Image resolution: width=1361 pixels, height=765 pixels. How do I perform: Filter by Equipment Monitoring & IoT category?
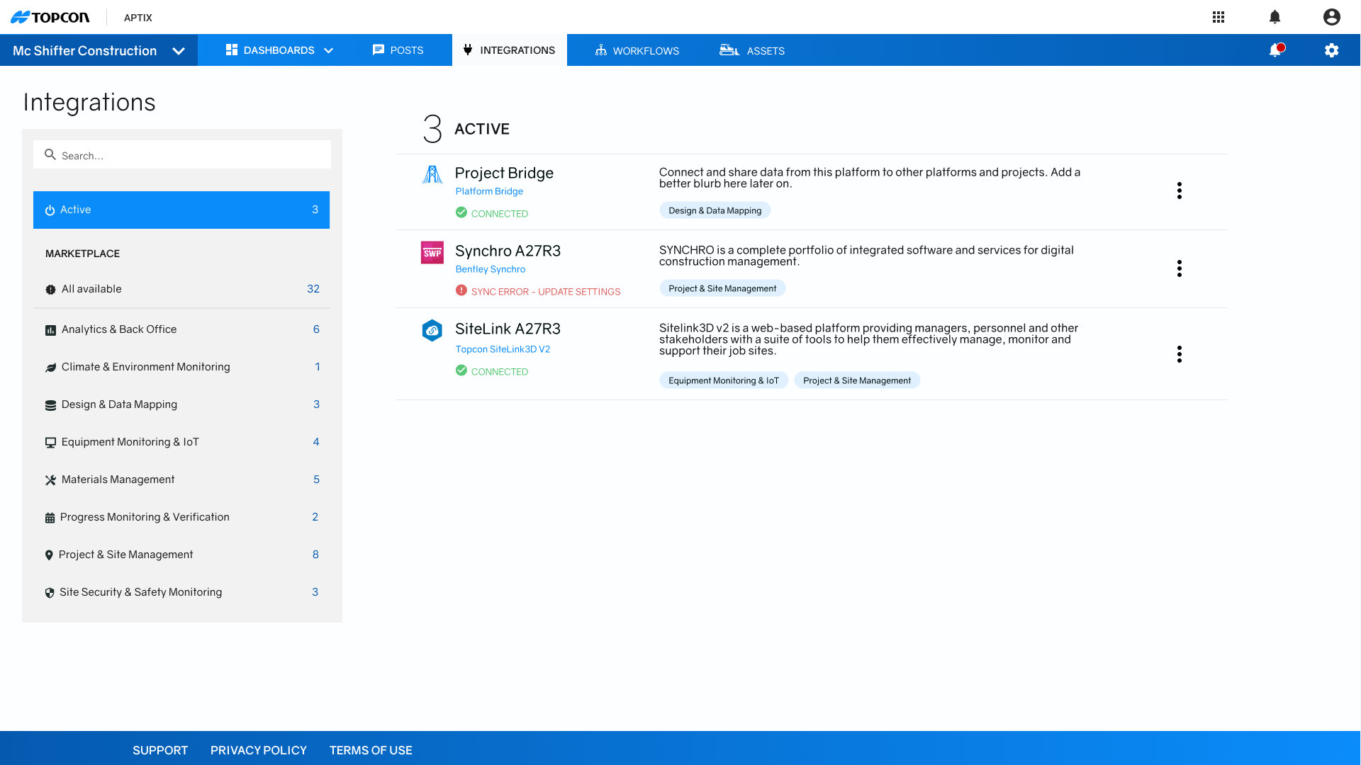pyautogui.click(x=181, y=442)
